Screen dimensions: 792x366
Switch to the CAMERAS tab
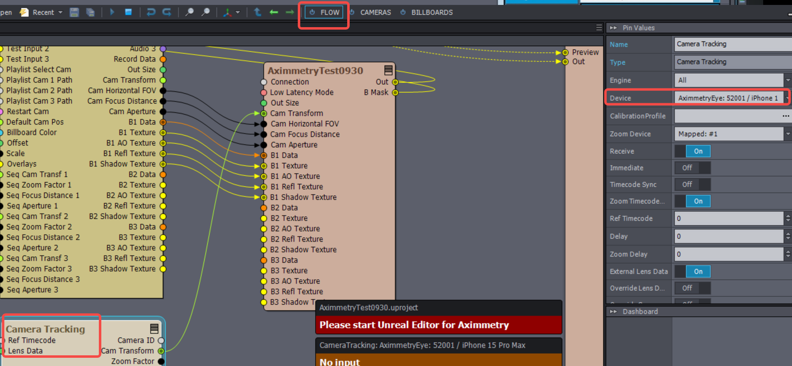[x=376, y=12]
